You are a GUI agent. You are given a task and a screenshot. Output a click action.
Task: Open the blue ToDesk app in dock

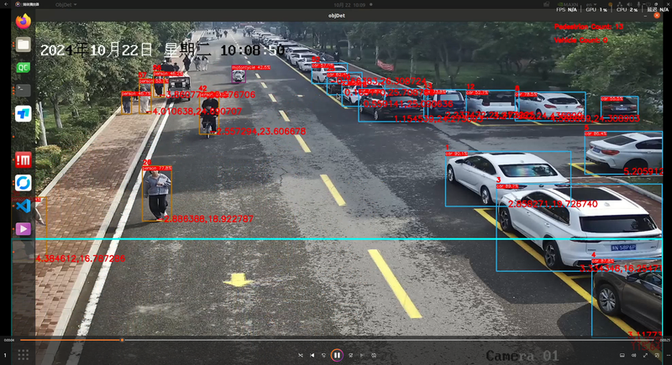[24, 114]
